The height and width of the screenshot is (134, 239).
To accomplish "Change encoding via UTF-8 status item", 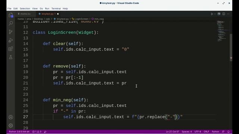I will pos(198,132).
